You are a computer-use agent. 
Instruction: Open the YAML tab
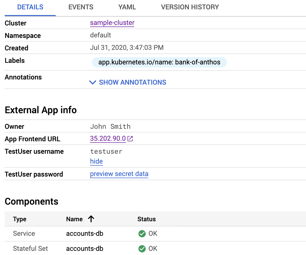tap(127, 7)
